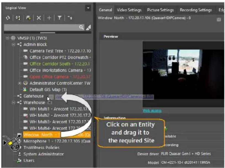The height and width of the screenshot is (168, 225).
Task: Collapse the Admin Block site node
Action: (x=13, y=45)
